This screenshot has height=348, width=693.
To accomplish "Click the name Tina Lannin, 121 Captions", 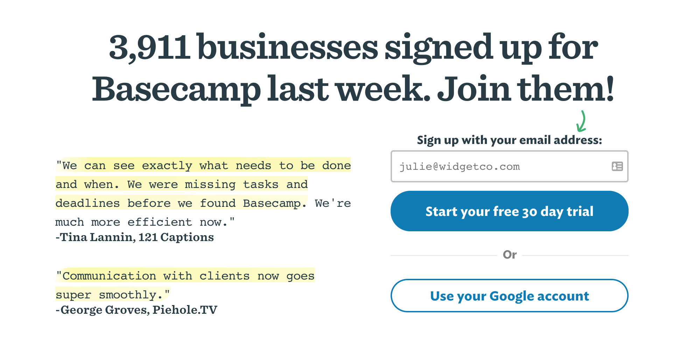I will (x=135, y=237).
